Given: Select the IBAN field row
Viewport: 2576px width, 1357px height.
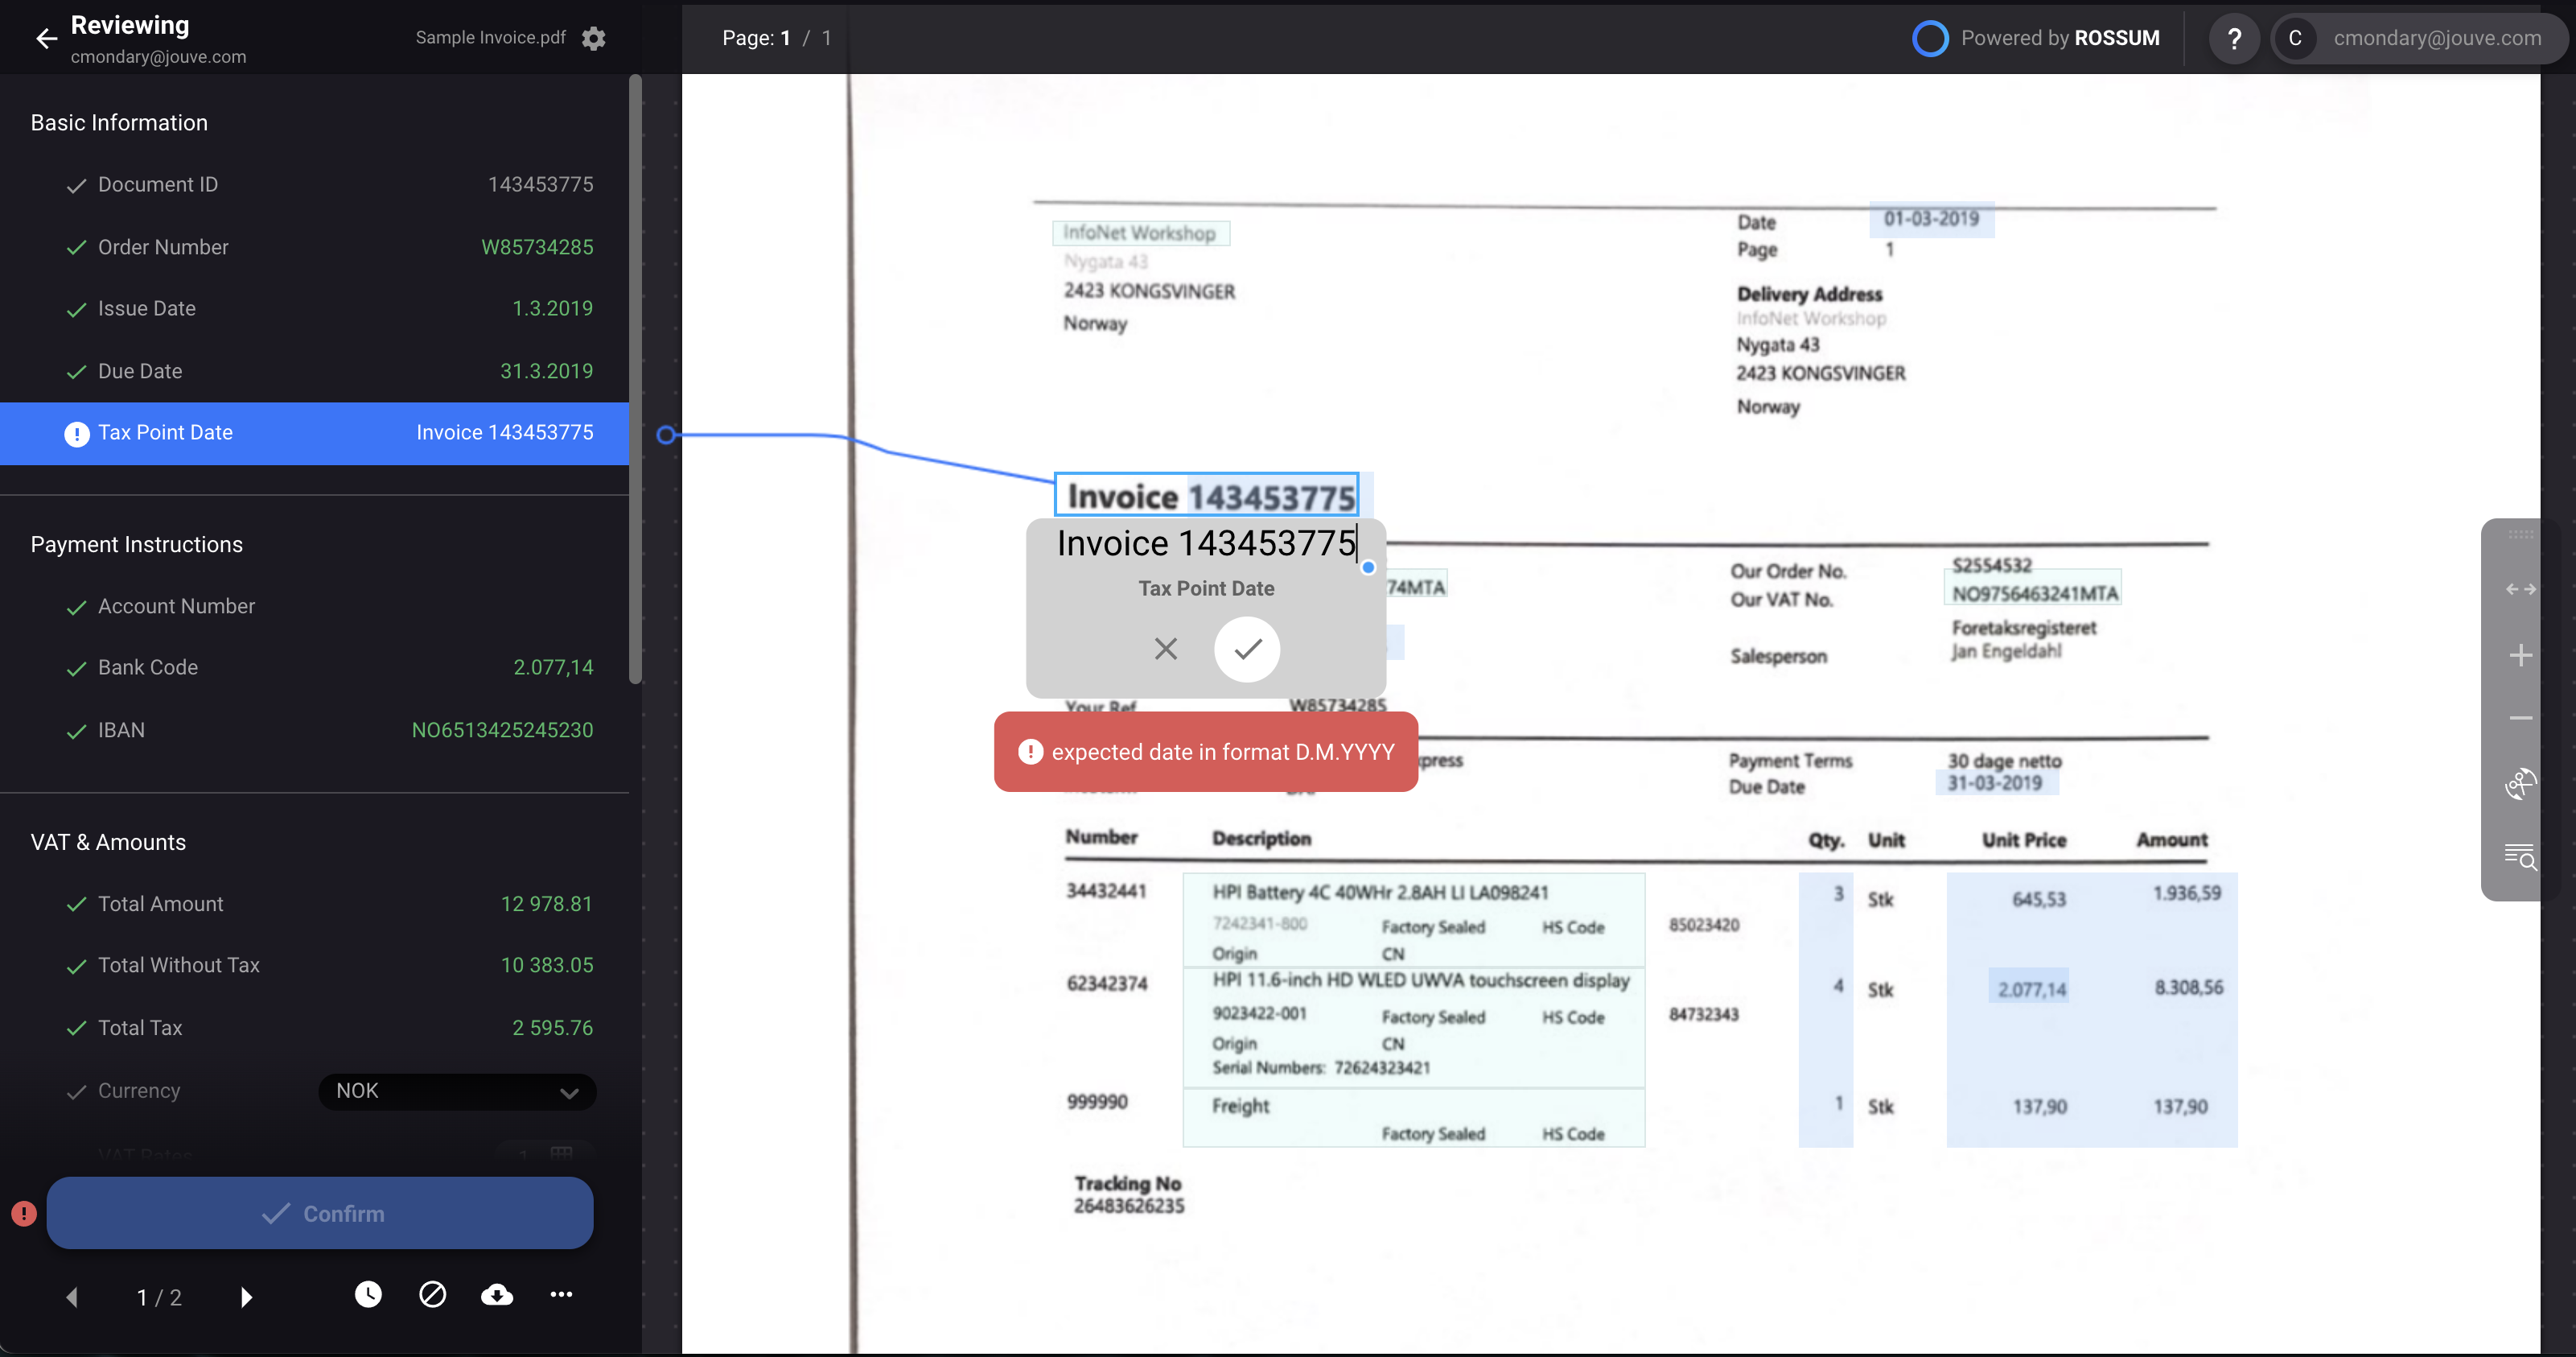Looking at the screenshot, I should pos(314,731).
